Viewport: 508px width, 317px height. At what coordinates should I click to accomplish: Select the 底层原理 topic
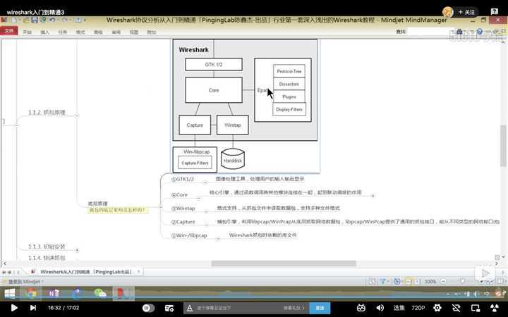point(97,204)
